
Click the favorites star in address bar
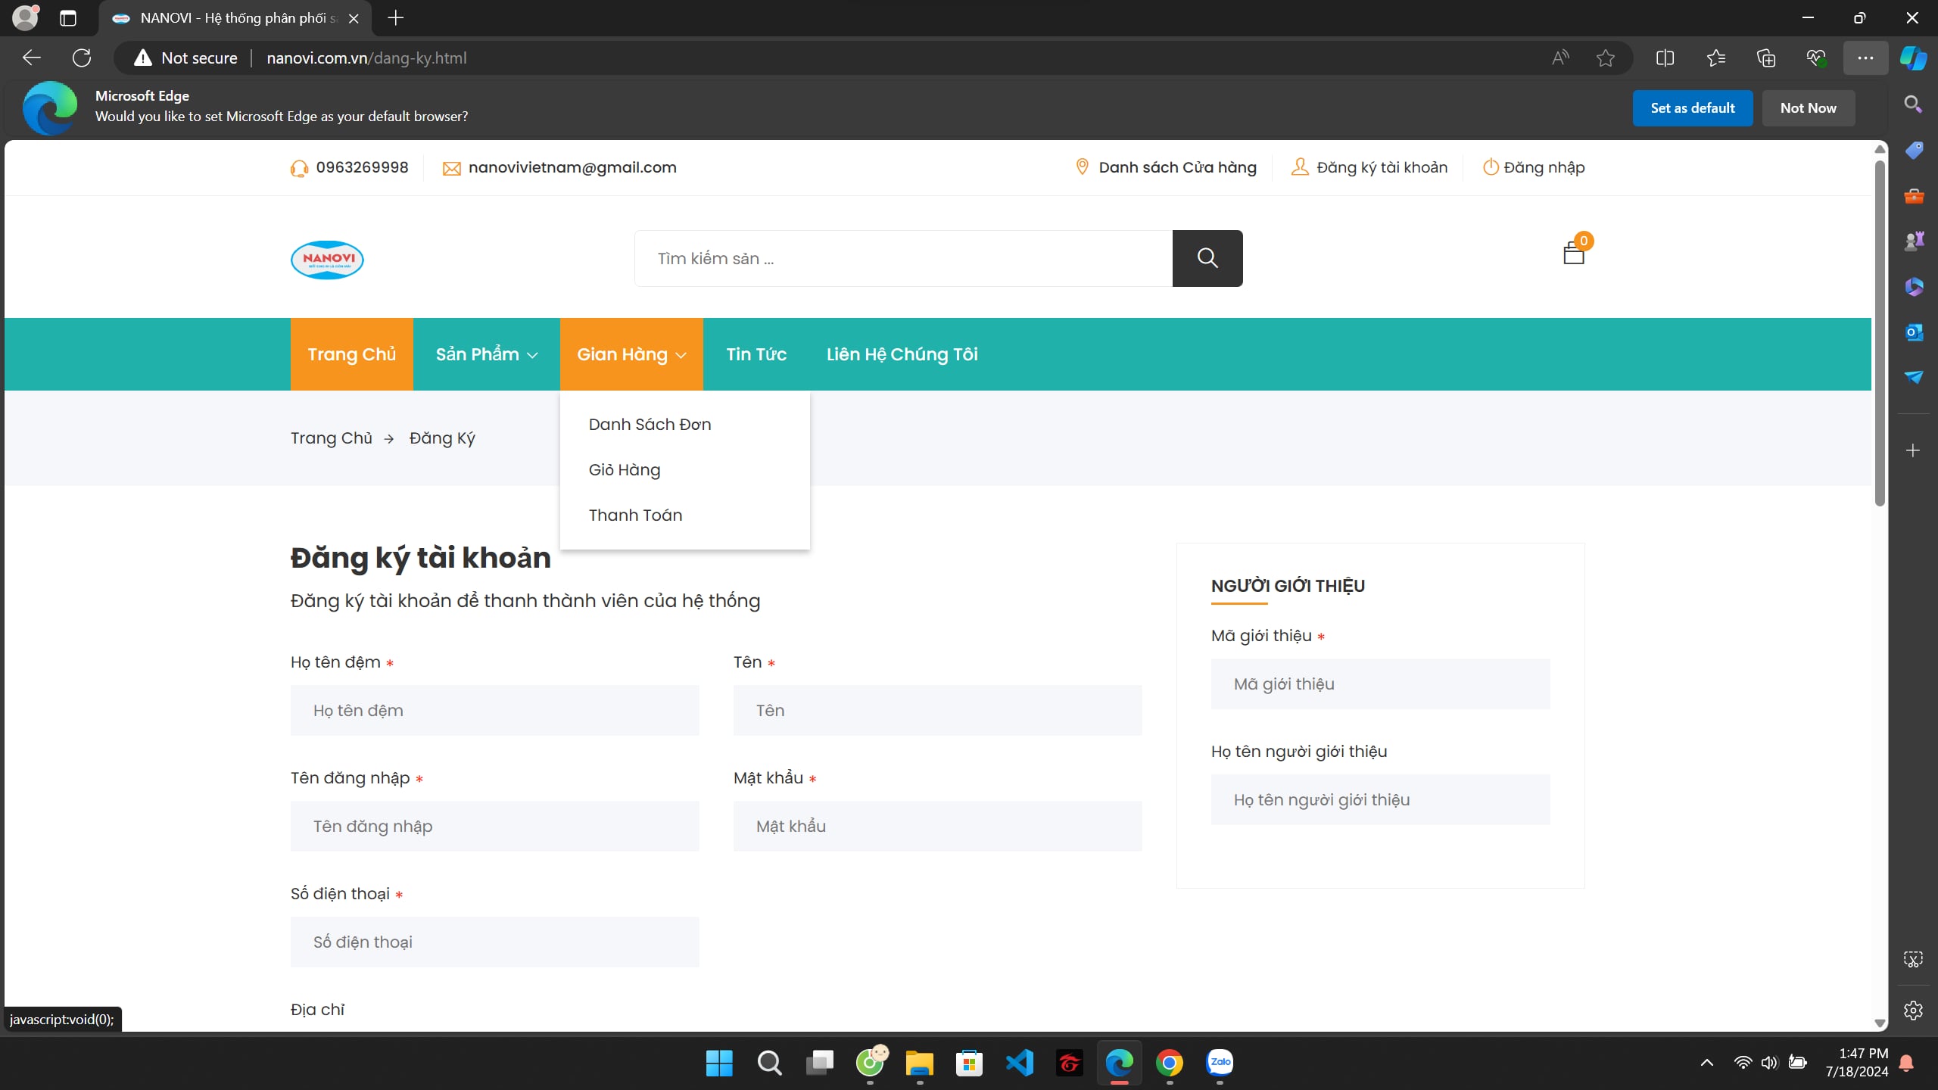click(x=1606, y=58)
